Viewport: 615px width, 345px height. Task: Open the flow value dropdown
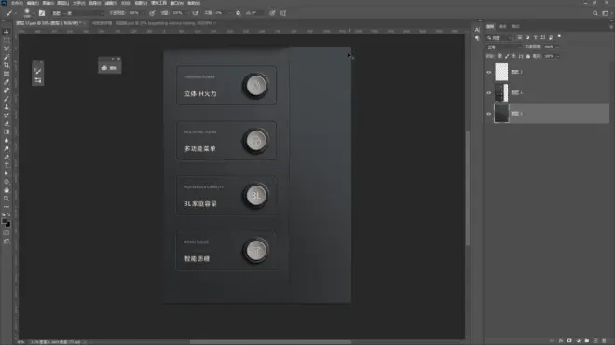[186, 13]
